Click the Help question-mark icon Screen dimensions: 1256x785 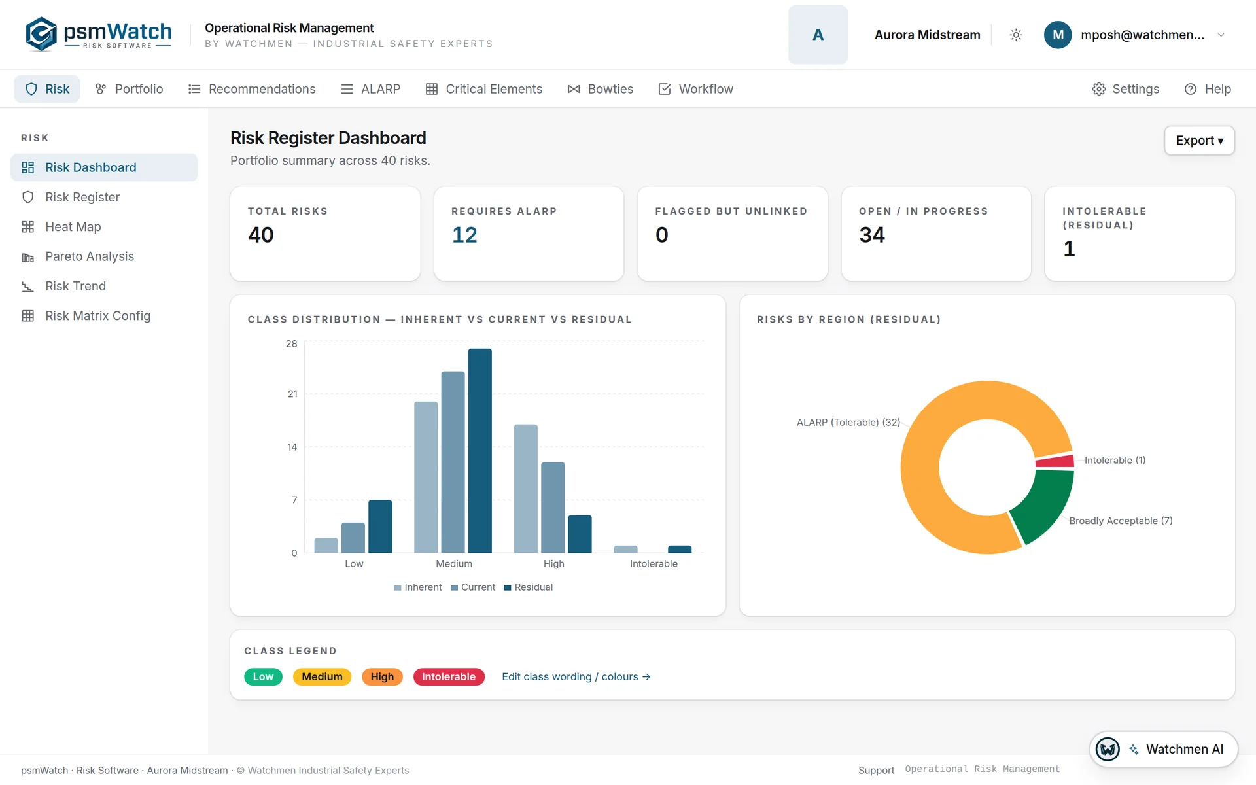pyautogui.click(x=1191, y=89)
